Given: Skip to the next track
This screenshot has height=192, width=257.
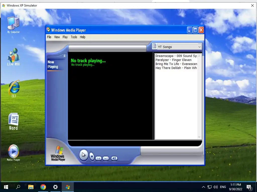Looking at the screenshot, I should click(106, 158).
